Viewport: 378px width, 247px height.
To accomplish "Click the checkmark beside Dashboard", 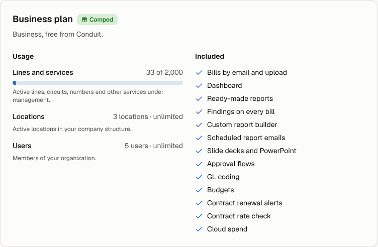I will click(x=199, y=85).
